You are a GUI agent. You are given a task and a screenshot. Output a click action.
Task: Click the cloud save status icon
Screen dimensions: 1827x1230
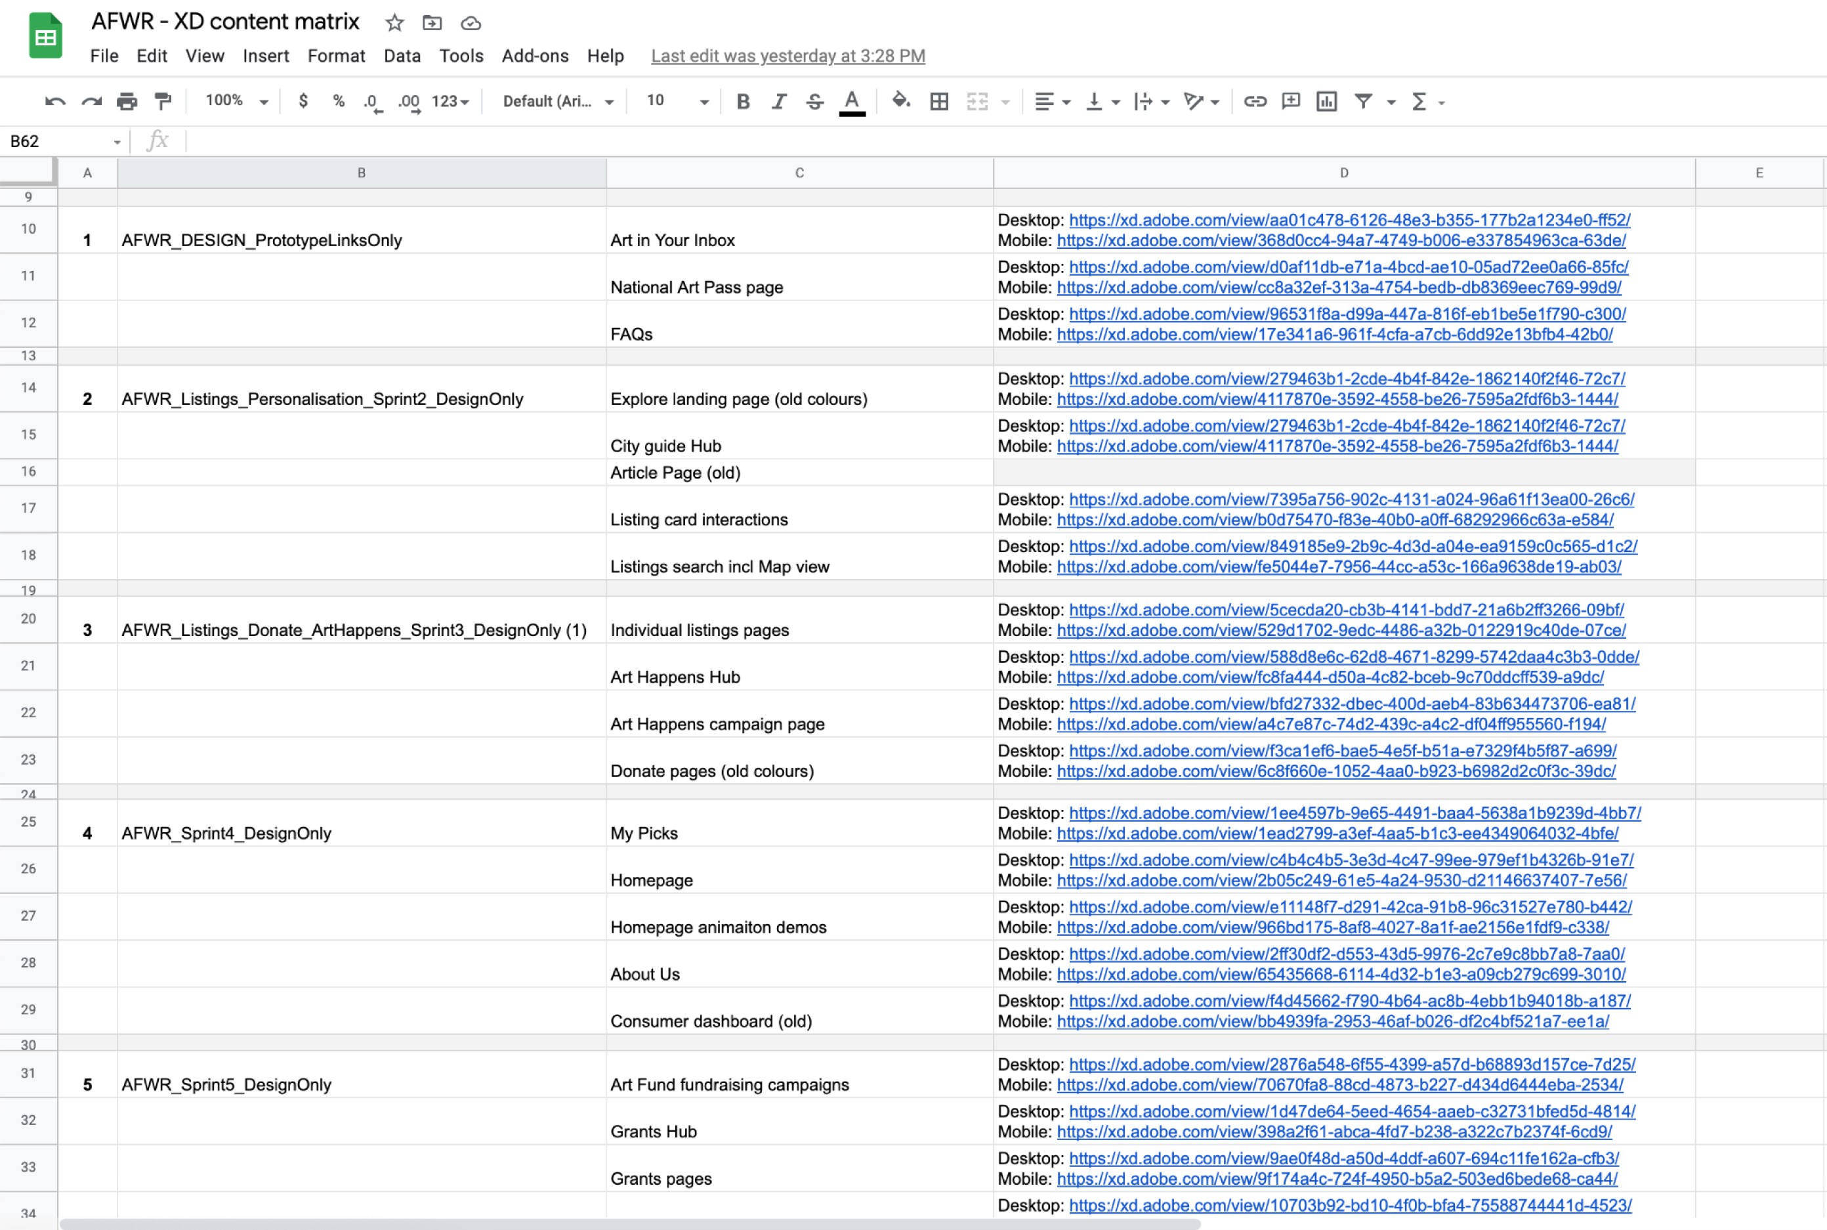(471, 23)
